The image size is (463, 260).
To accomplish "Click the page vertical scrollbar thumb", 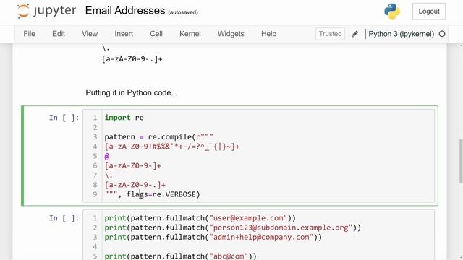I will (x=461, y=161).
